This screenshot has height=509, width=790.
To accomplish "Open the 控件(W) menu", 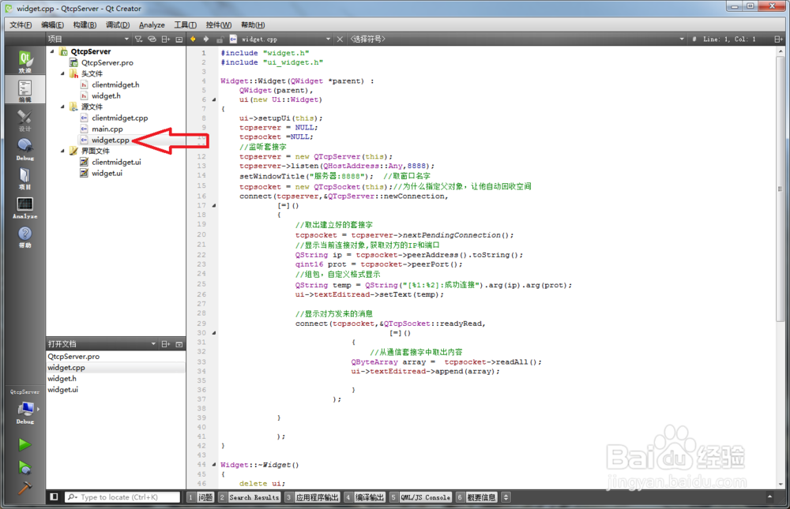I will (218, 24).
